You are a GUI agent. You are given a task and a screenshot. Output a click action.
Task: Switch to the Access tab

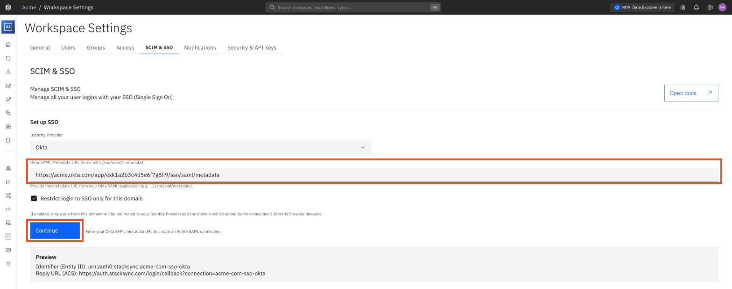tap(125, 48)
